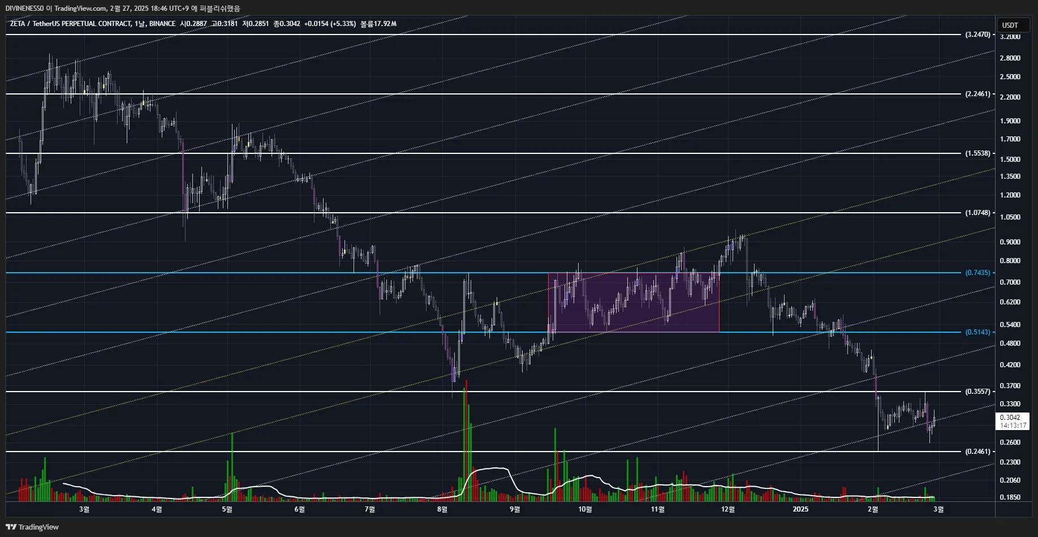
Task: Click the open value 시0.2887
Action: [x=193, y=24]
